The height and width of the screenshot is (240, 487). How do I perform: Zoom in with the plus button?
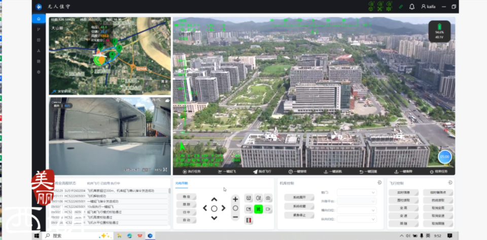[235, 199]
